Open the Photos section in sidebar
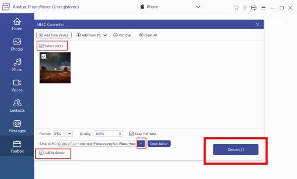 pos(17,45)
